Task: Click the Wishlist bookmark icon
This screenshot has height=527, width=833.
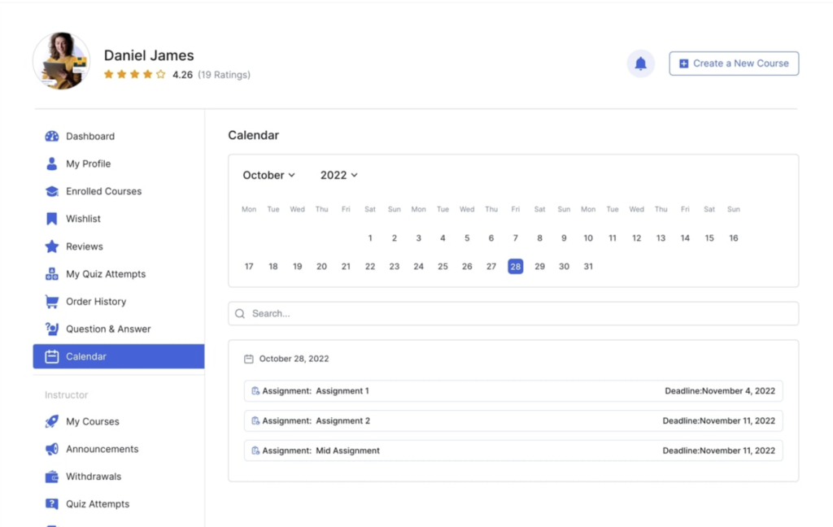Action: pos(52,219)
